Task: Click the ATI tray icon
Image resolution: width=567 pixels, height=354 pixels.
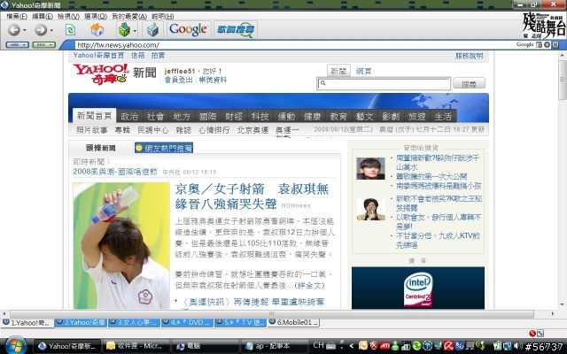Action: point(384,346)
